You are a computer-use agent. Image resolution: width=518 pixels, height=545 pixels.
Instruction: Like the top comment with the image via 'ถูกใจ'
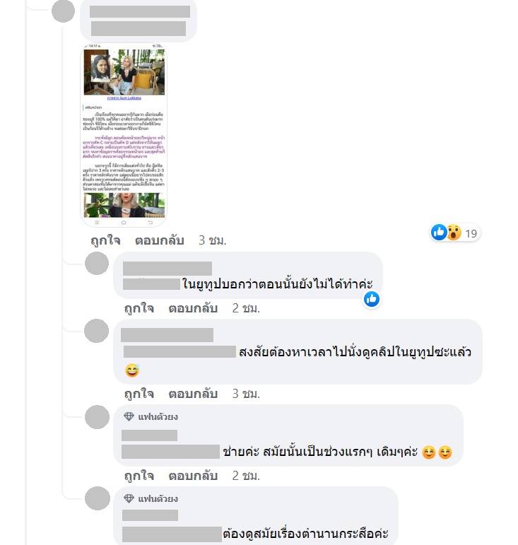click(105, 240)
